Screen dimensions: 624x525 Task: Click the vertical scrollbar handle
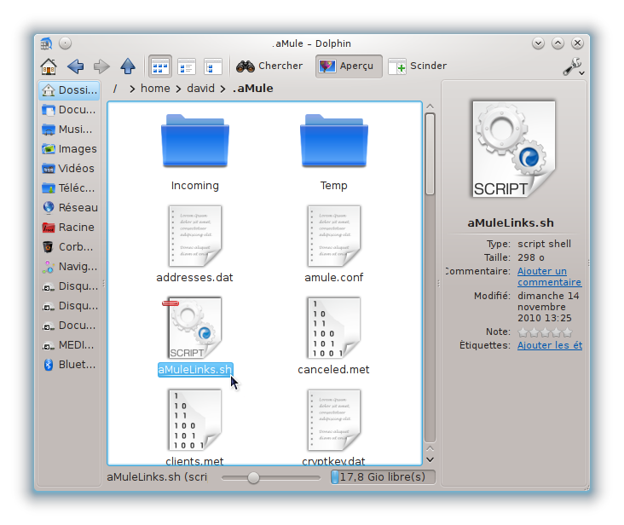pyautogui.click(x=430, y=154)
